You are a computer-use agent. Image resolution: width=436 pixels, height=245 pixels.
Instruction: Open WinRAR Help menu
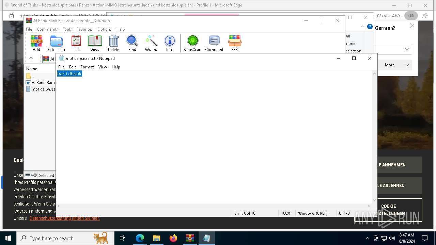[x=121, y=29]
